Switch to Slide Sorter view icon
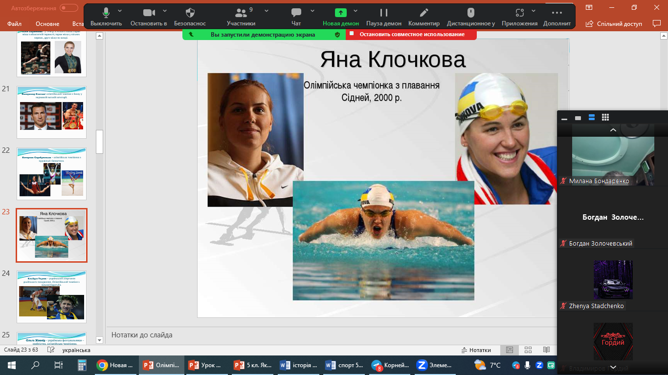668x375 pixels. tap(528, 350)
